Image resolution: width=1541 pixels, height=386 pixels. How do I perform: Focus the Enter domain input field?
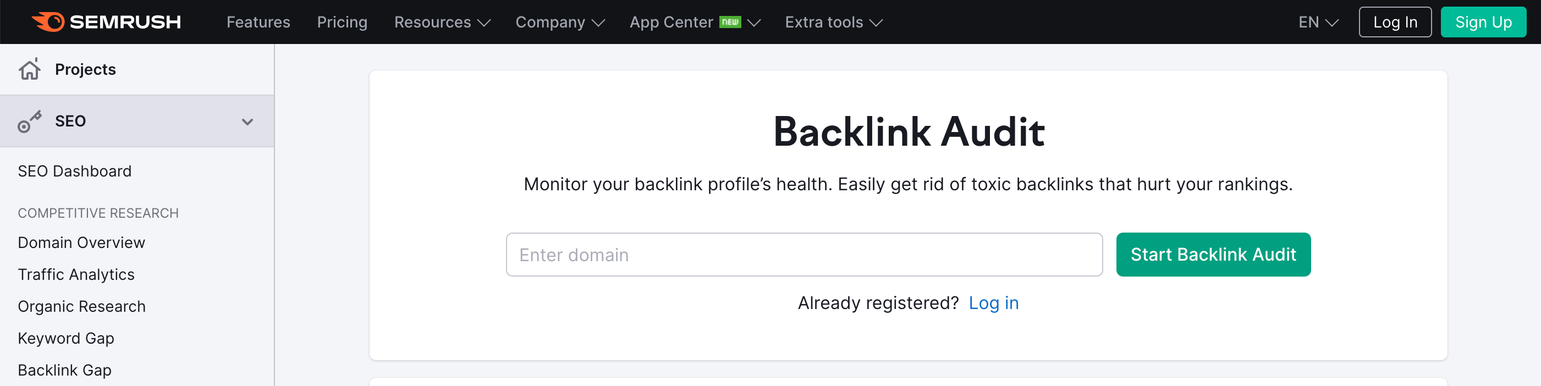pyautogui.click(x=804, y=255)
